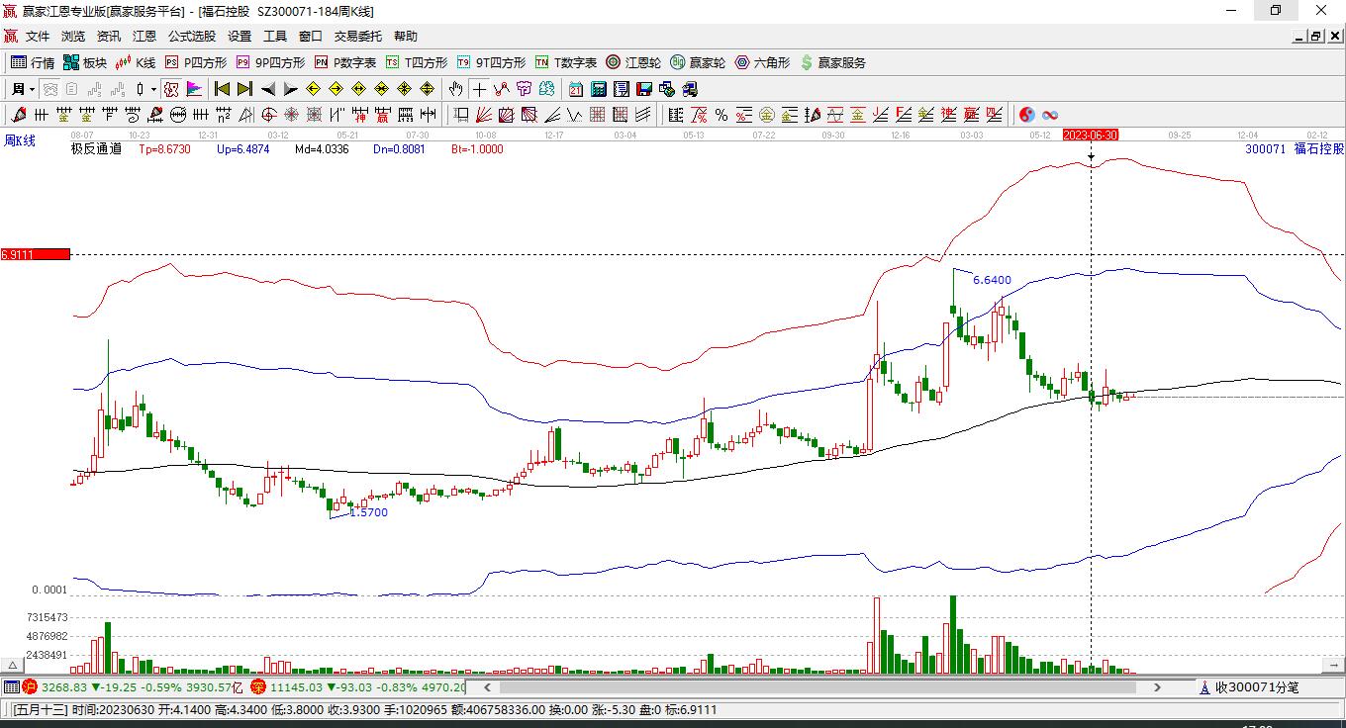Toggle the 江恩轮 Gann wheel view

[x=633, y=62]
